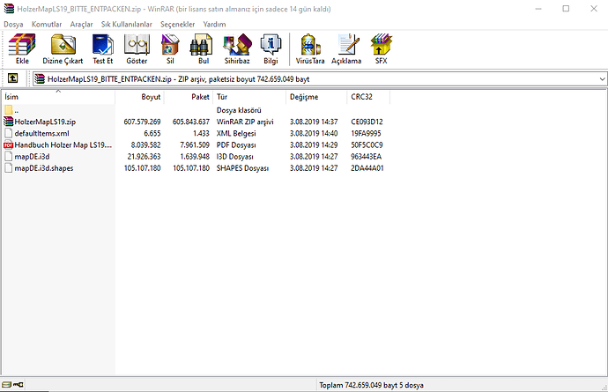The width and height of the screenshot is (608, 392).
Task: Open the Sık Kullanılanlar menu
Action: 126,24
